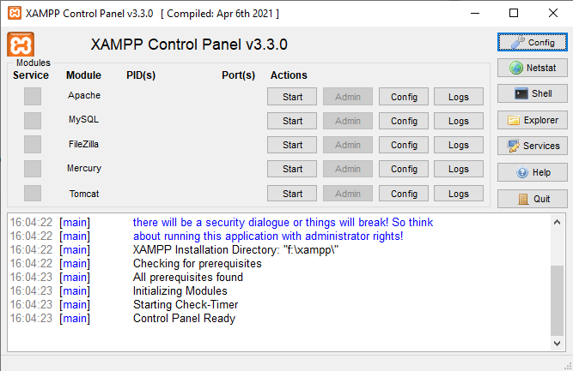This screenshot has width=573, height=371.
Task: Toggle the Tomcat service checkbox
Action: coord(33,193)
